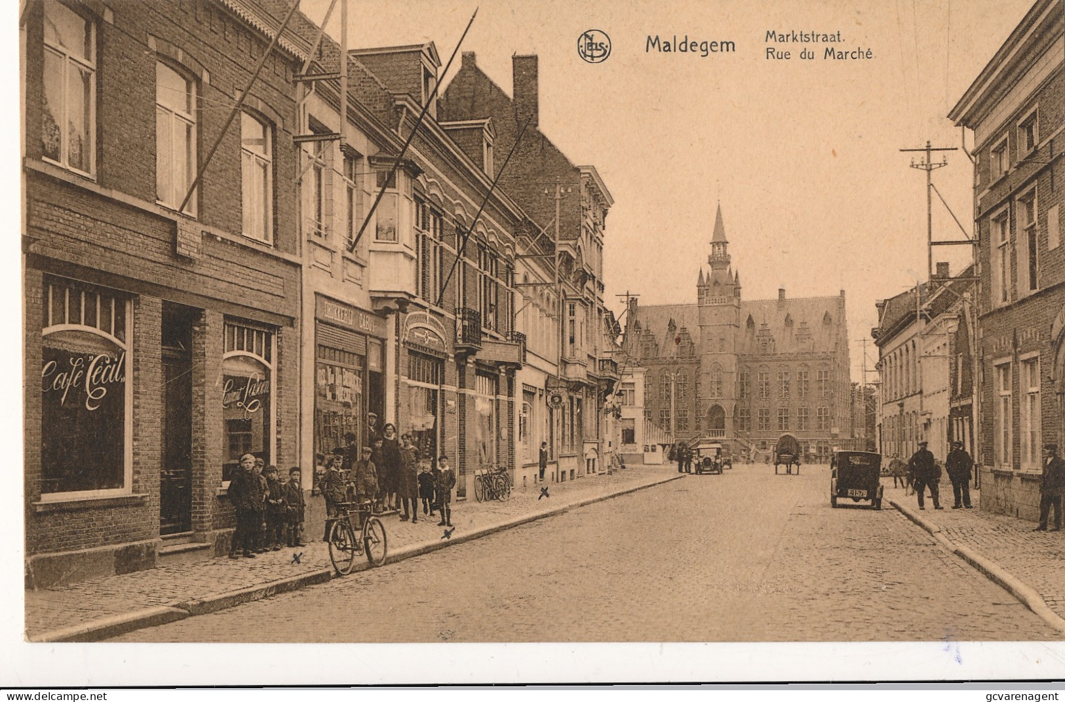Click the license plate on the parked car
The height and width of the screenshot is (702, 1065).
[857, 492]
